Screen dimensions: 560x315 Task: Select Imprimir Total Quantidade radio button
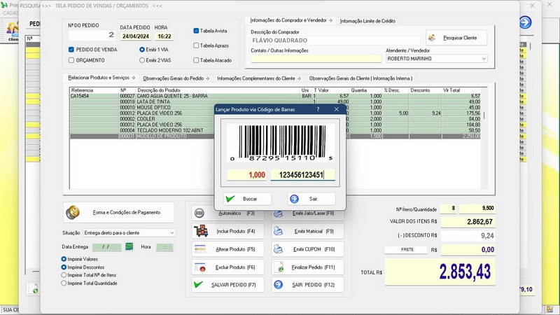tap(65, 283)
